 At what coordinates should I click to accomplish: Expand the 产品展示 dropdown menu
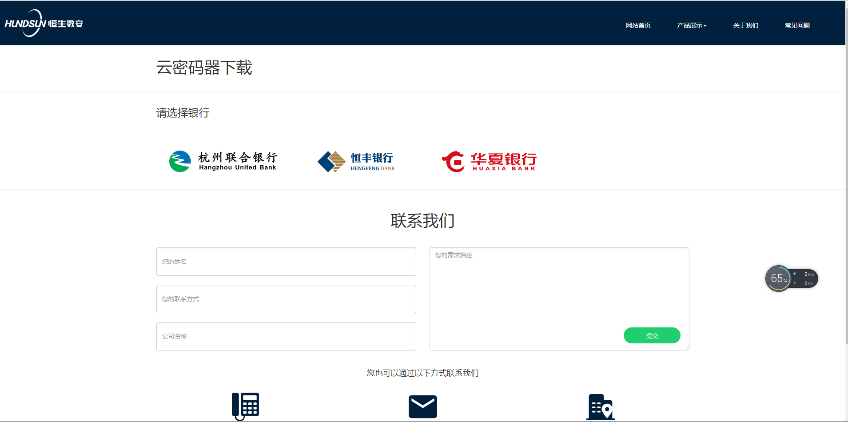coord(691,25)
